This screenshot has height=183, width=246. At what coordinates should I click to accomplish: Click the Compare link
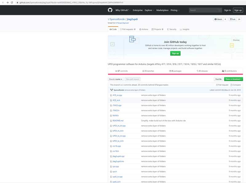[x=236, y=85]
